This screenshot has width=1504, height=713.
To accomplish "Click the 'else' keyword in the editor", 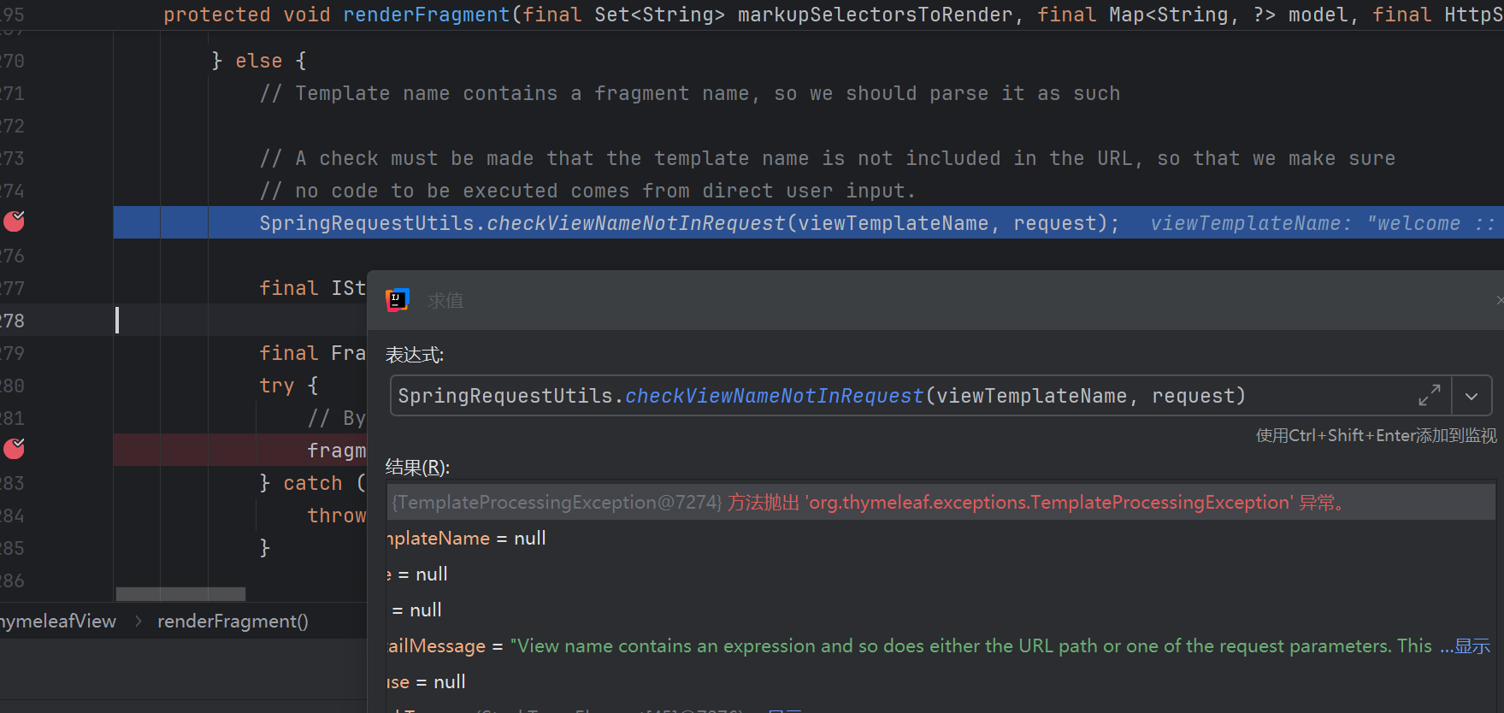I will point(258,61).
